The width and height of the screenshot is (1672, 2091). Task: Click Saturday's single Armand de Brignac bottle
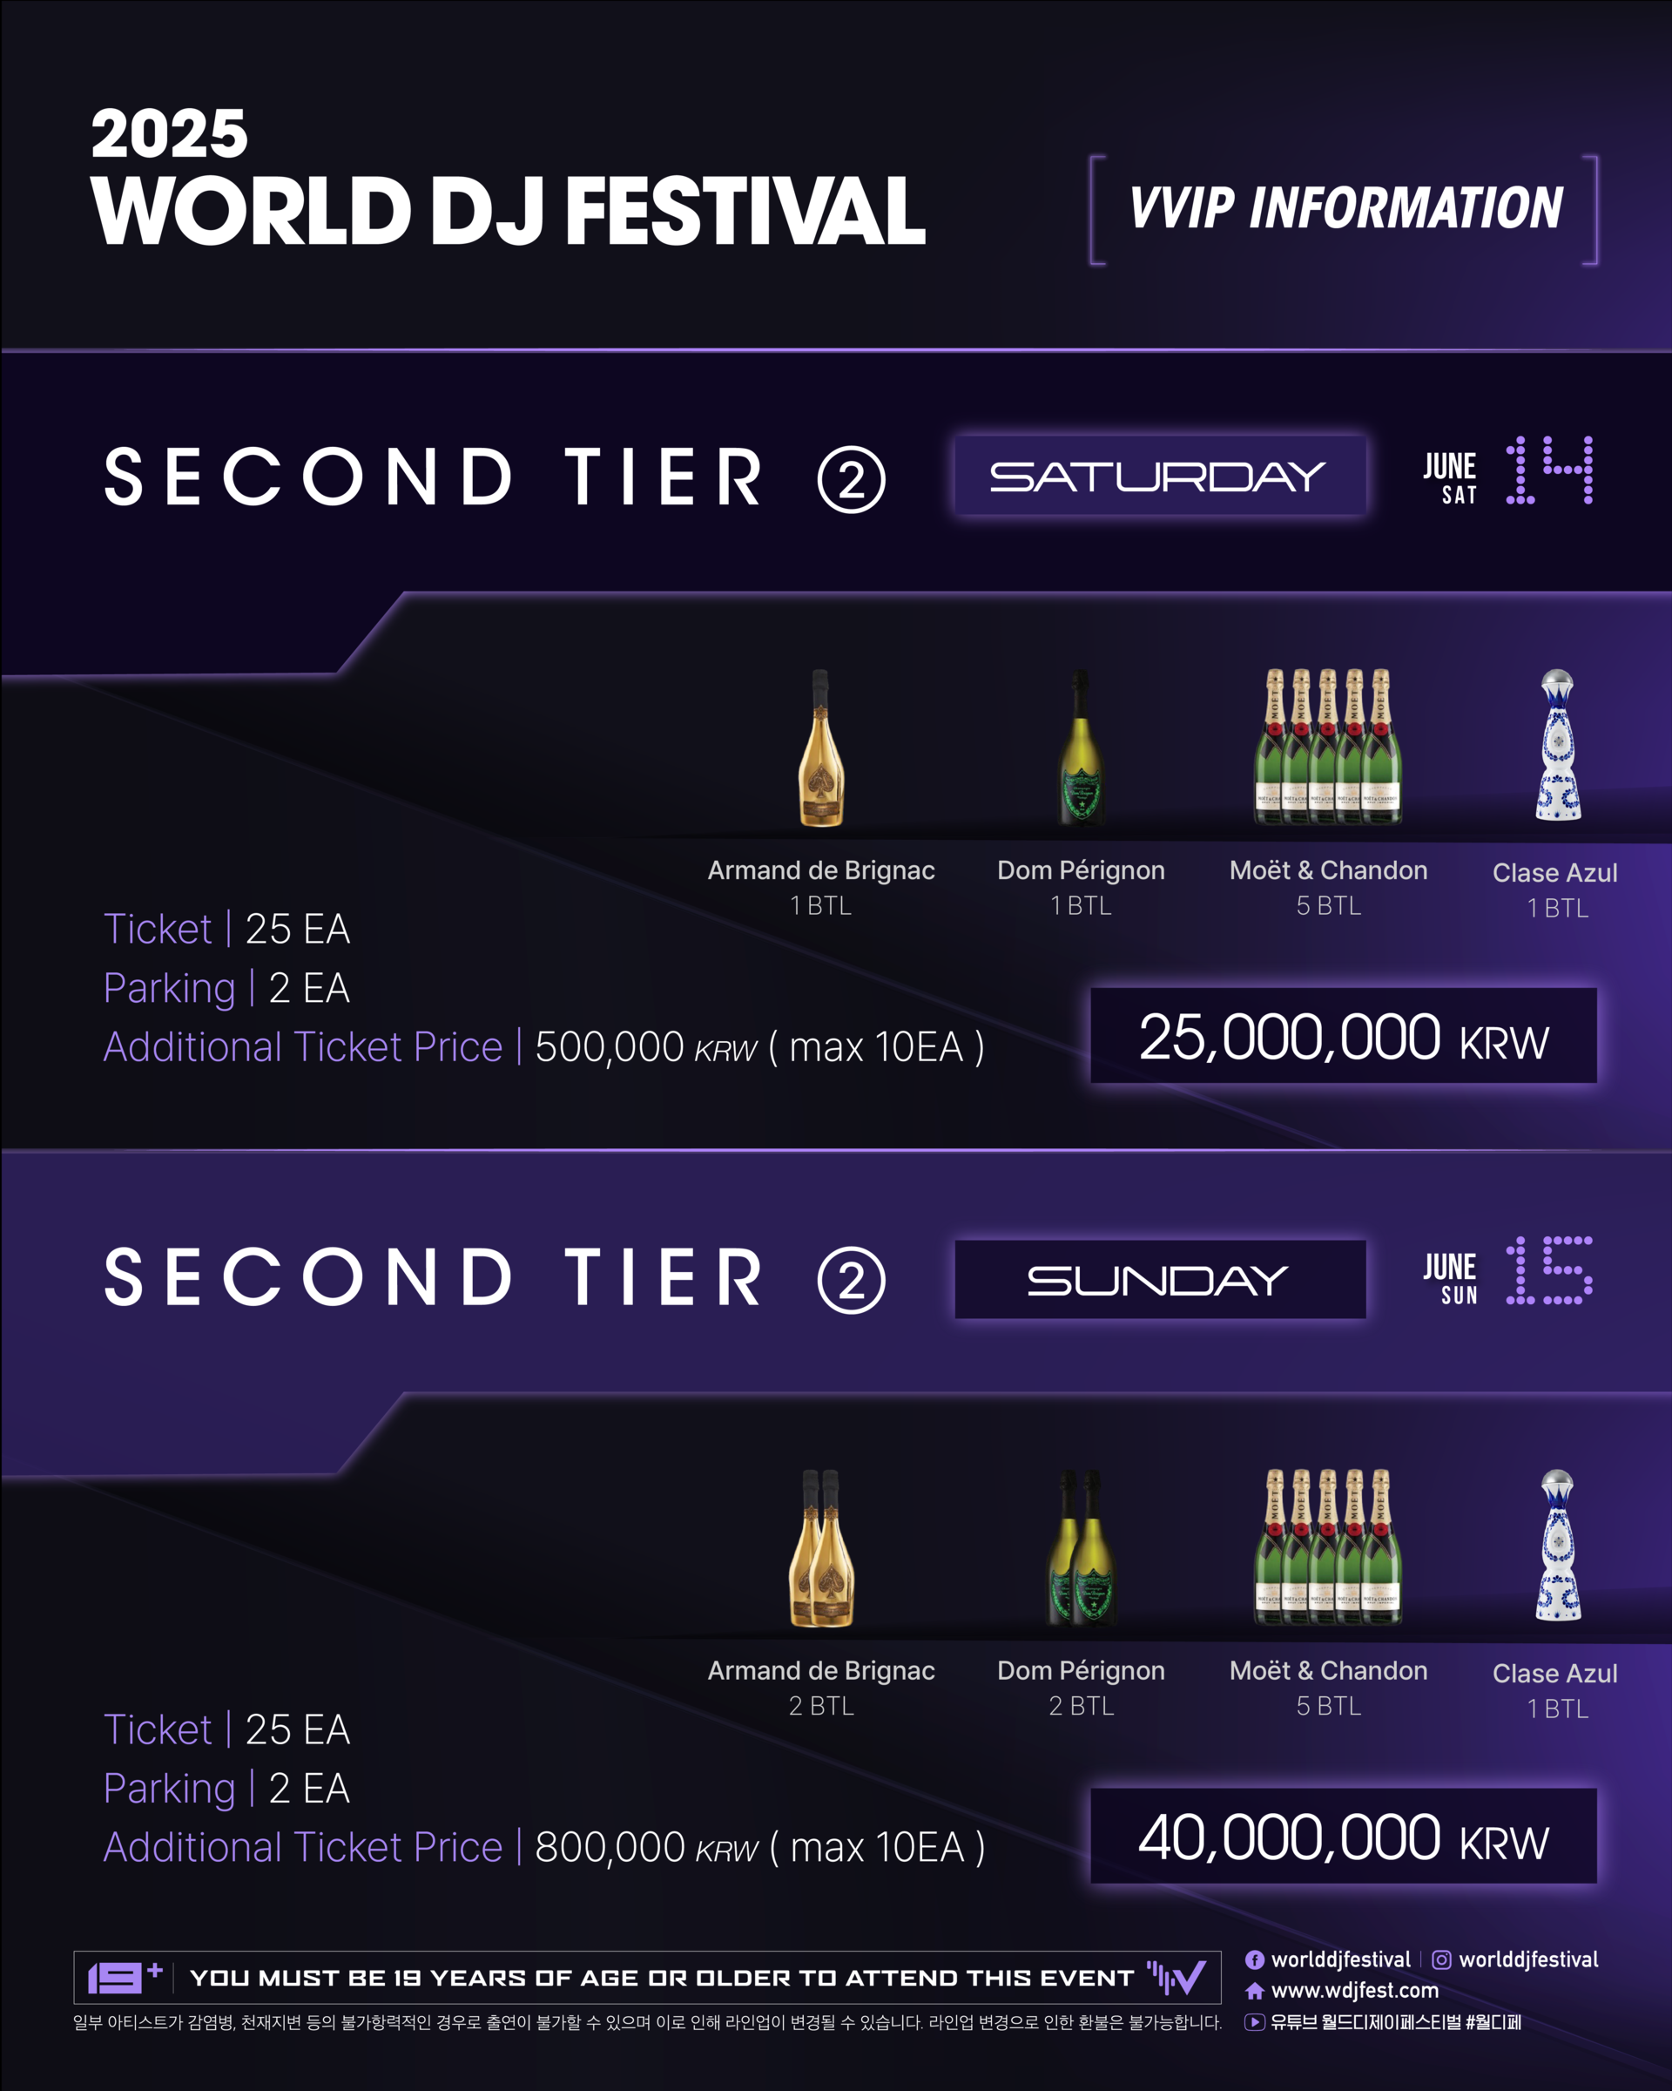point(821,748)
